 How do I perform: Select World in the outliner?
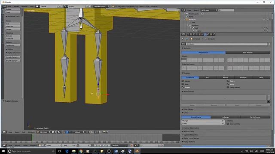pos(191,17)
